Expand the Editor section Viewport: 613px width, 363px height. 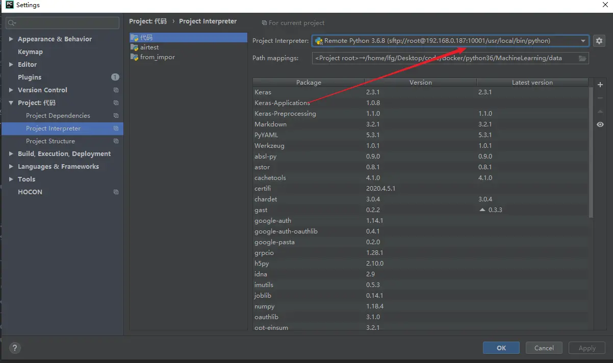click(11, 65)
